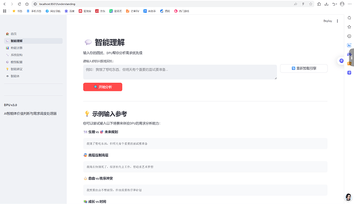Open the AI assistant icon in side panel
Viewport: 354px width, 204px height.
click(349, 45)
